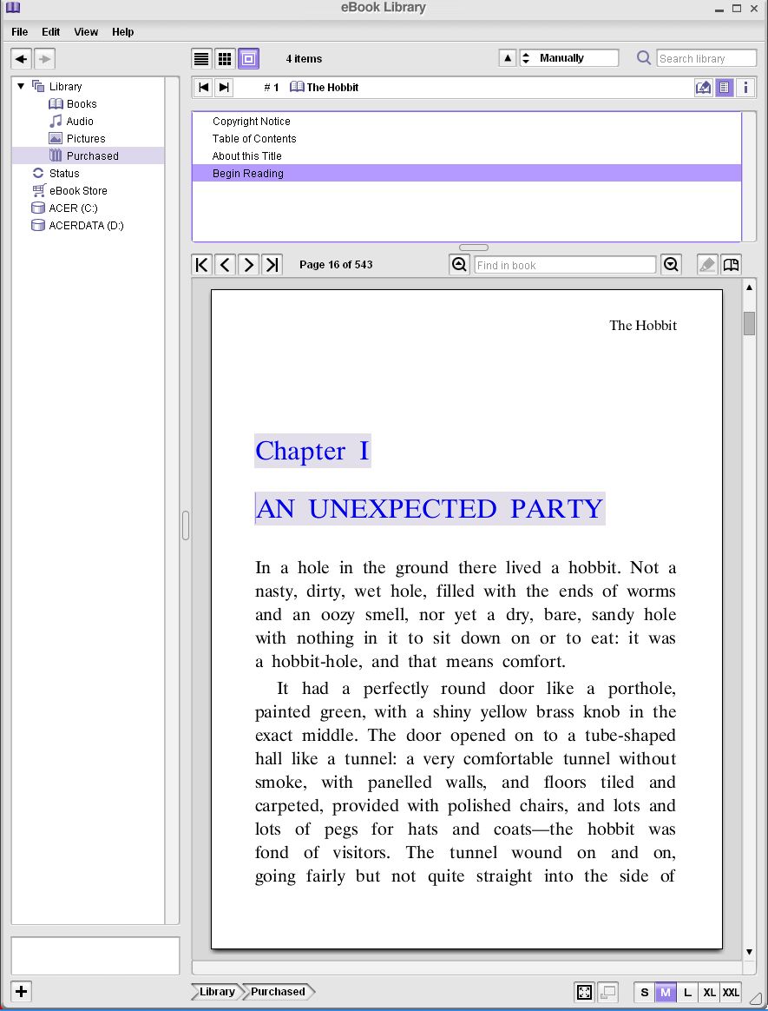768x1011 pixels.
Task: Go to first page of book
Action: point(201,264)
